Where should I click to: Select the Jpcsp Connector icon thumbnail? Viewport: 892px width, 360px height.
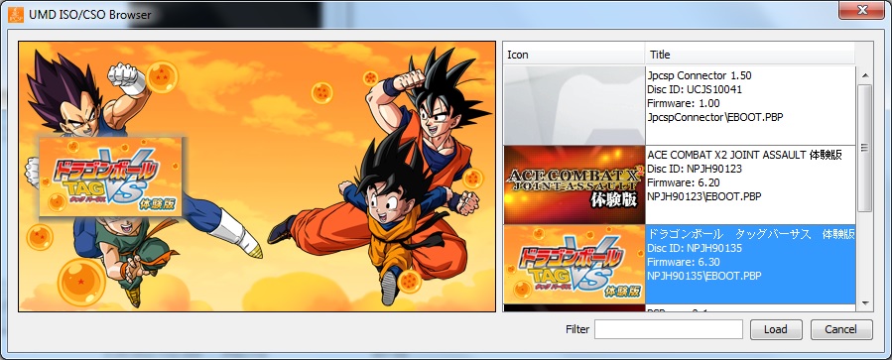tap(574, 105)
